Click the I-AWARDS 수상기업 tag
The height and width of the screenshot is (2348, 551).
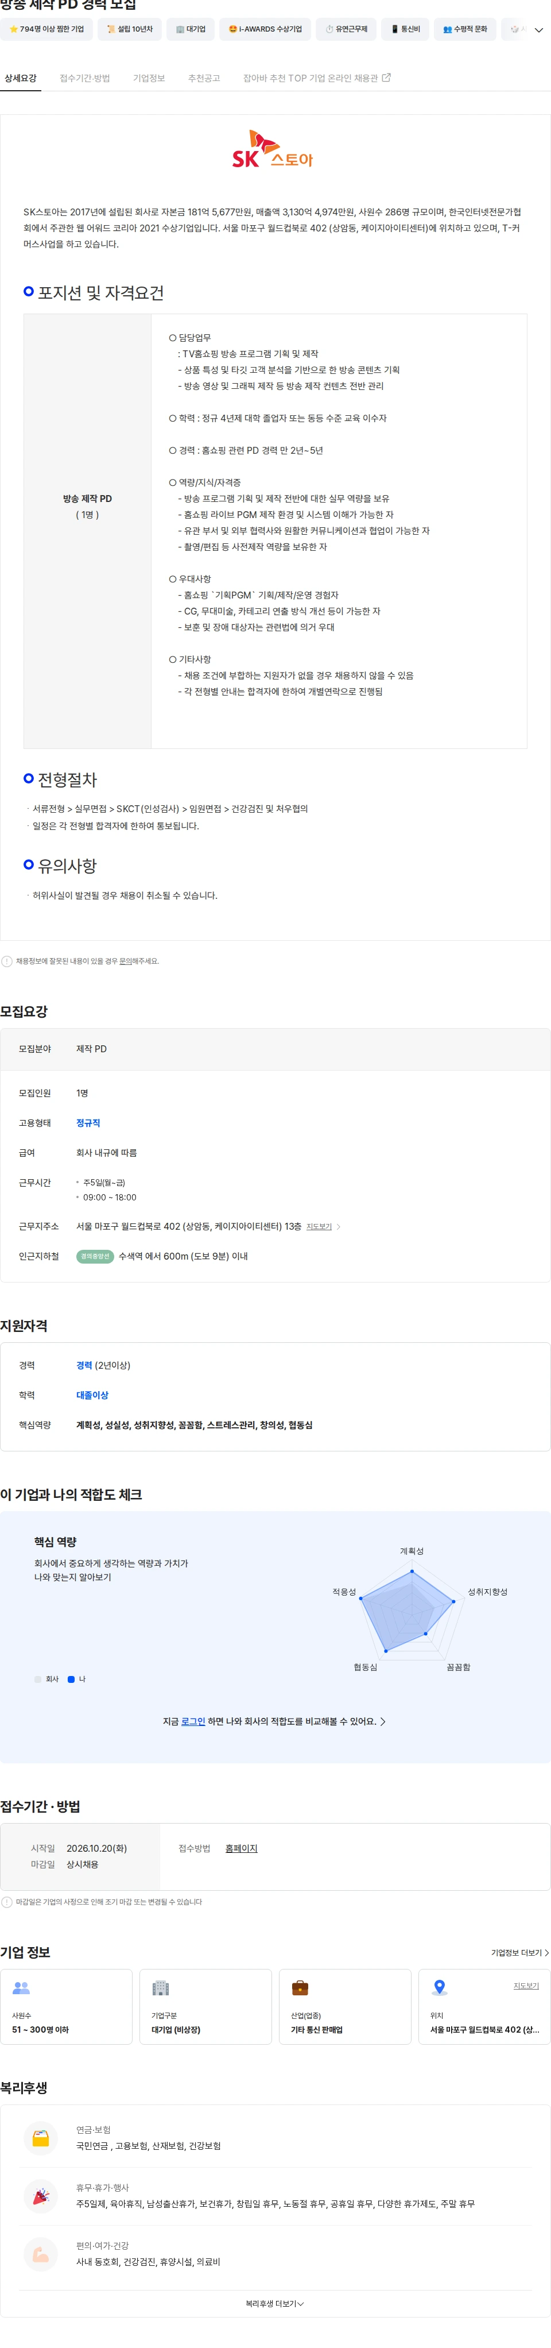(265, 29)
